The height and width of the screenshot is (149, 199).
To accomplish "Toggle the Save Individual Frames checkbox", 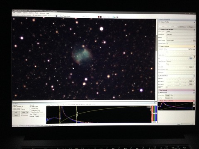I will coord(31,112).
